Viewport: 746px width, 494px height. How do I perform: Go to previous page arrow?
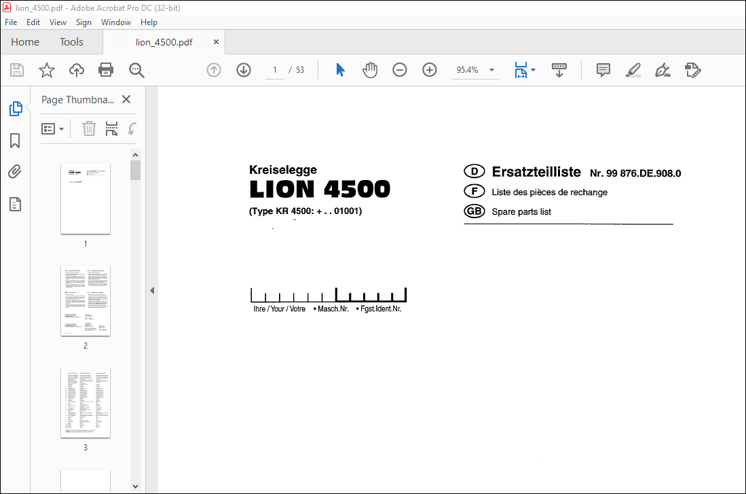[214, 70]
